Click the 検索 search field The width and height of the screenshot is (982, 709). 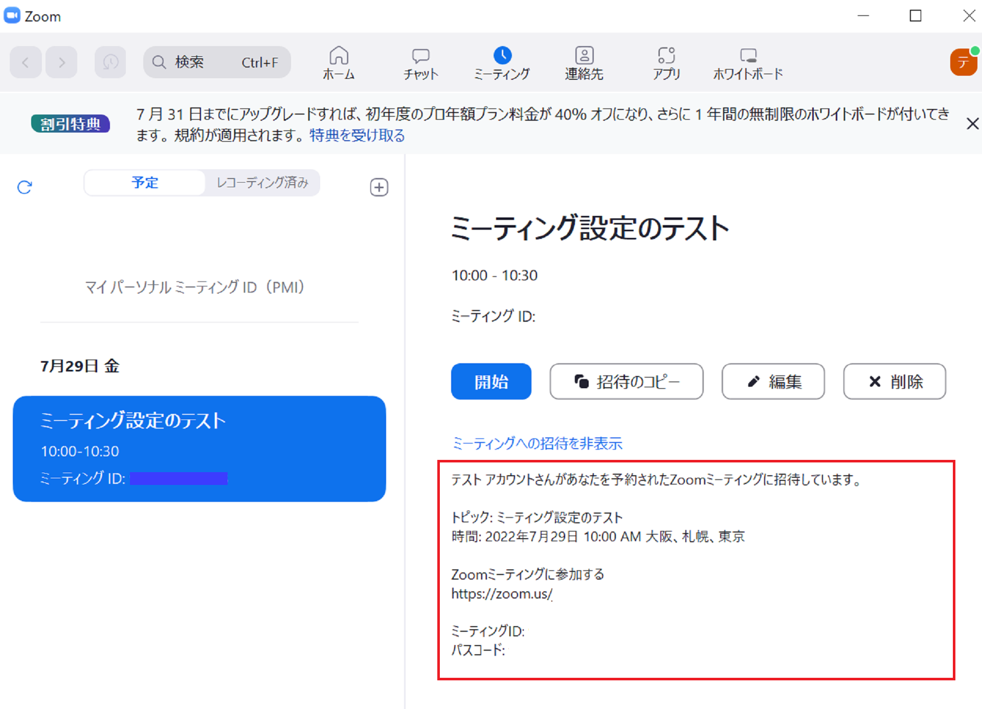click(x=217, y=62)
